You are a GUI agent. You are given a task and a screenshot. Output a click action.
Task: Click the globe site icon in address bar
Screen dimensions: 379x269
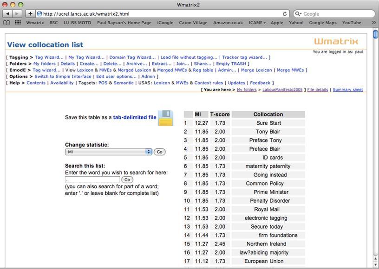pos(39,14)
